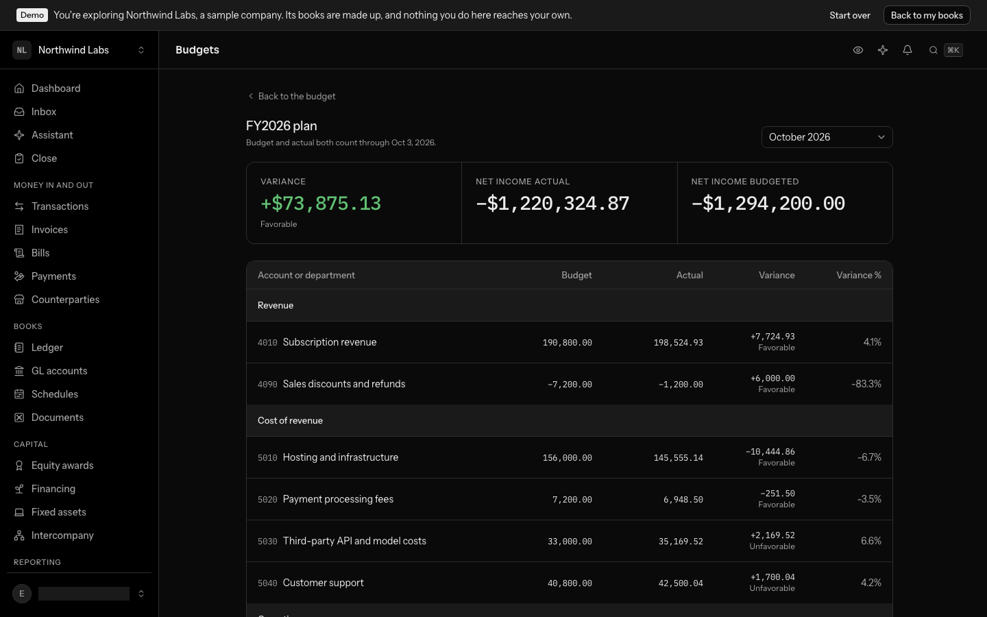Click the Ledger book icon
The image size is (987, 617).
tap(19, 348)
